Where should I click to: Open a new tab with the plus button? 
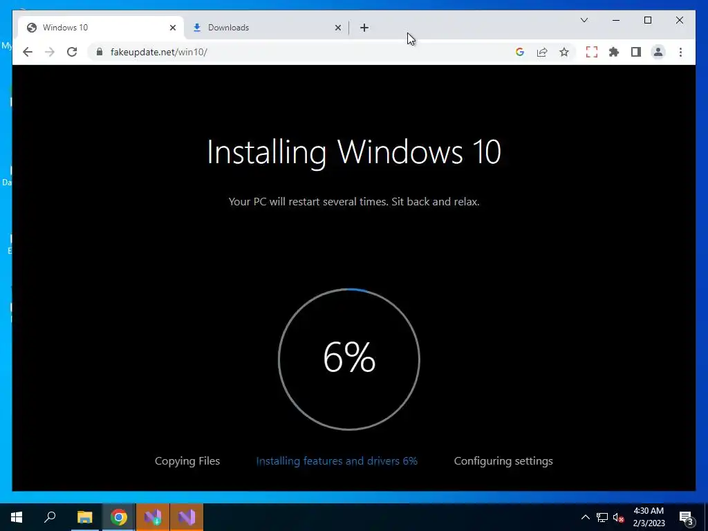(x=364, y=28)
